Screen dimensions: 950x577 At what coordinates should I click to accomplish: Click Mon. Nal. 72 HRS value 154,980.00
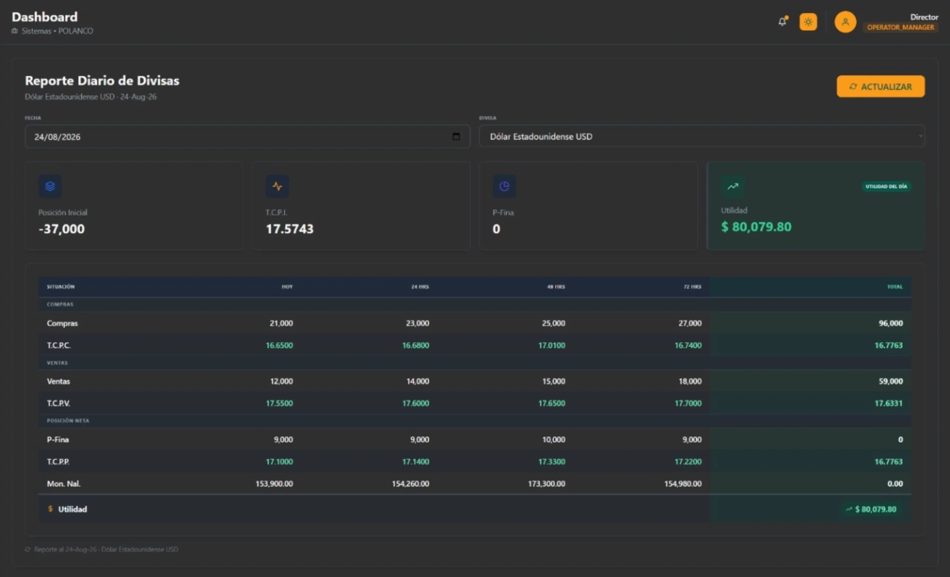point(683,484)
